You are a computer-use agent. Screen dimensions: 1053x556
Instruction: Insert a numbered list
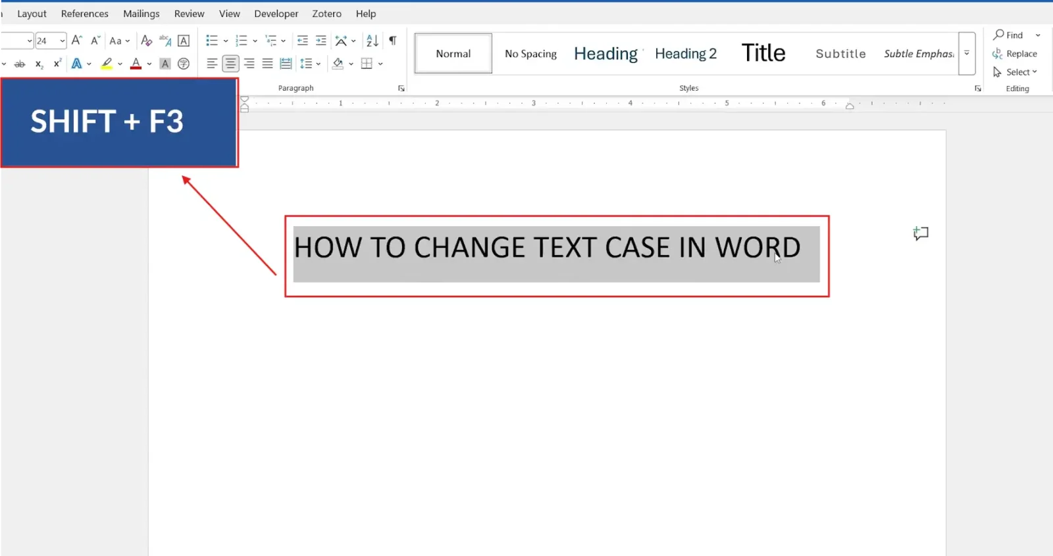click(x=241, y=41)
